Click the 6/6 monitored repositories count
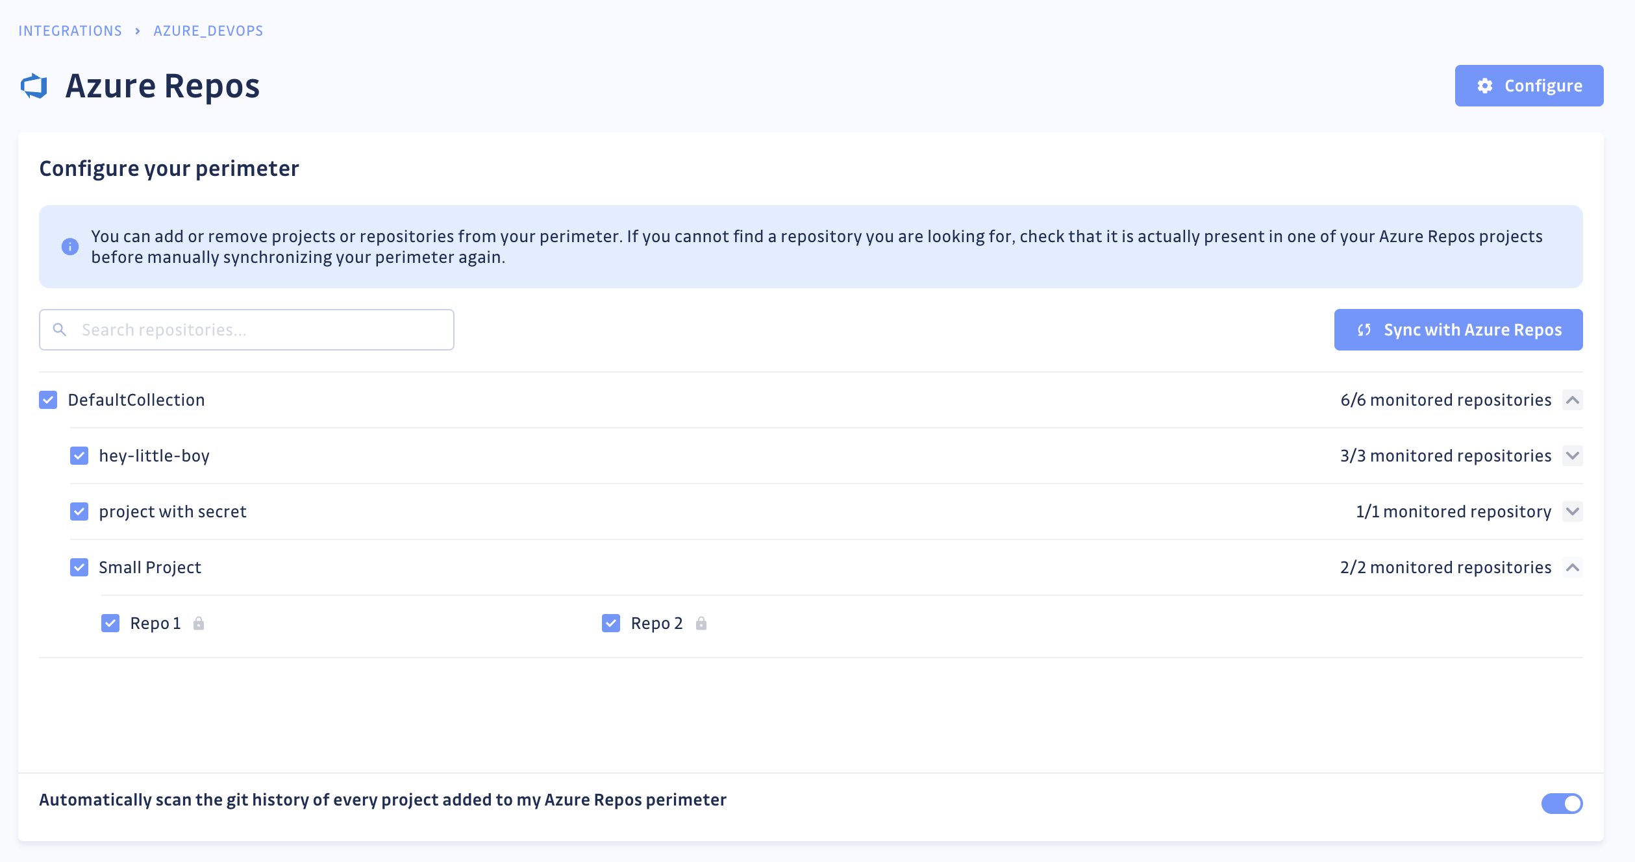The image size is (1635, 862). tap(1446, 400)
